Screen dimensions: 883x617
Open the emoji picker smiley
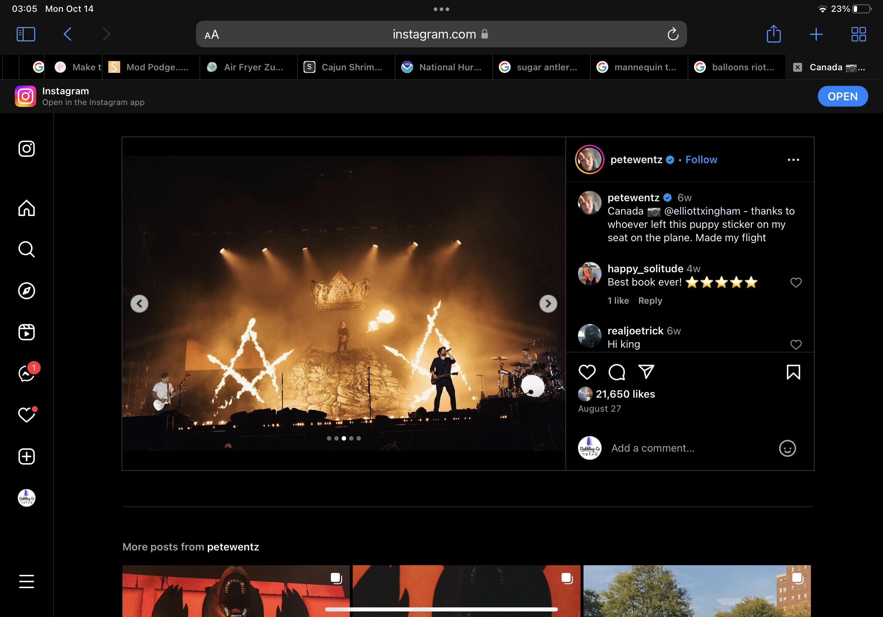click(x=787, y=448)
